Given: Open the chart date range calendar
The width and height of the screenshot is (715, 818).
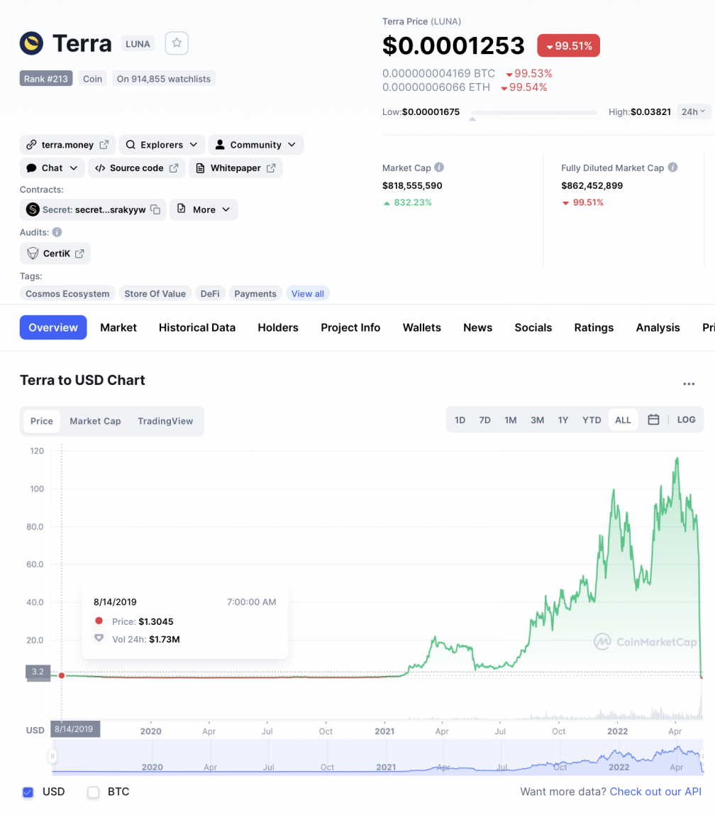Looking at the screenshot, I should click(653, 420).
